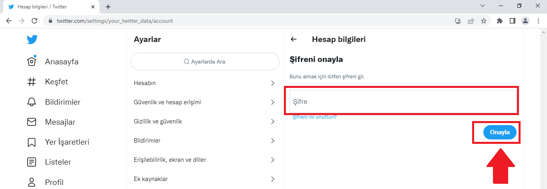Go back using Hesap bilgileri arrow
Image resolution: width=547 pixels, height=189 pixels.
click(294, 39)
